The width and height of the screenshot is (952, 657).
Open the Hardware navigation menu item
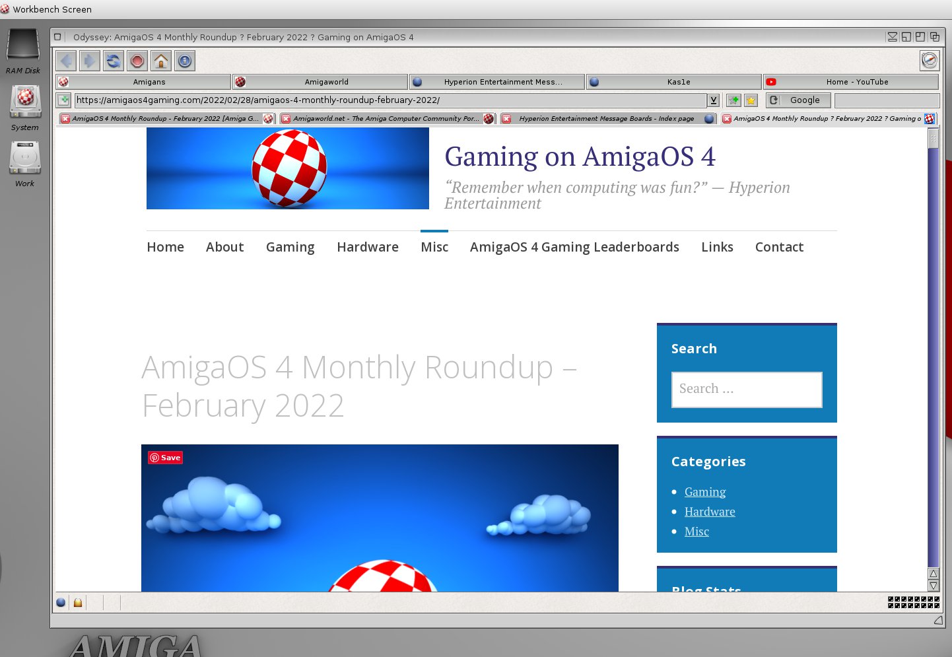click(368, 247)
